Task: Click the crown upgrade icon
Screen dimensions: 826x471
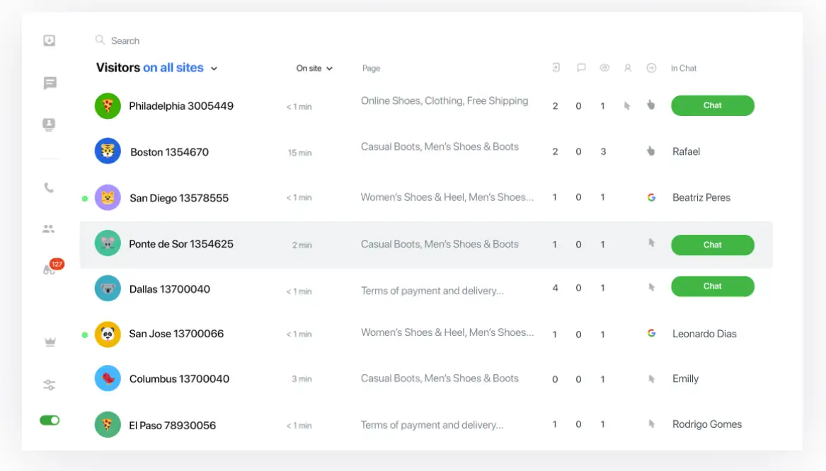Action: 50,342
